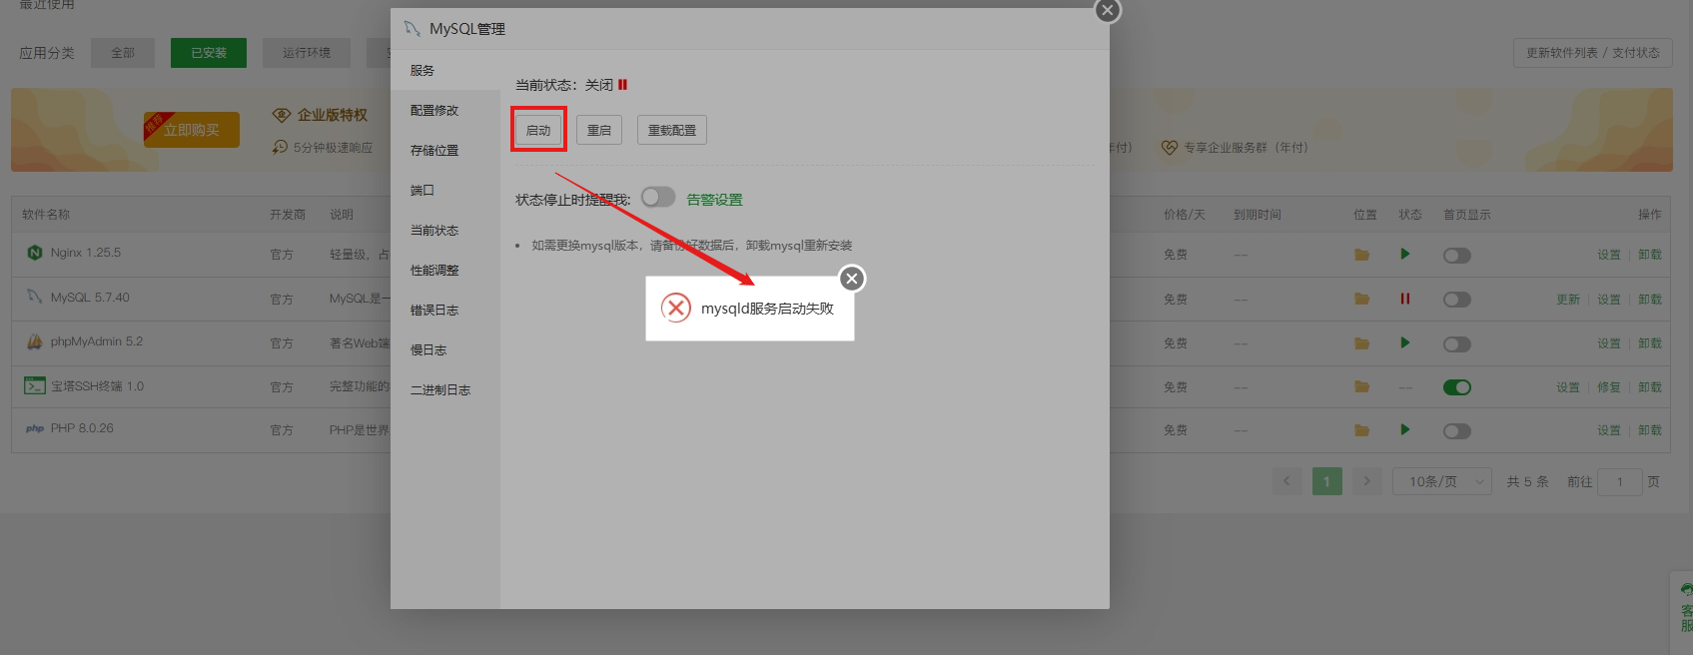The height and width of the screenshot is (655, 1693).
Task: Open the 存储位置 tab
Action: pos(444,151)
